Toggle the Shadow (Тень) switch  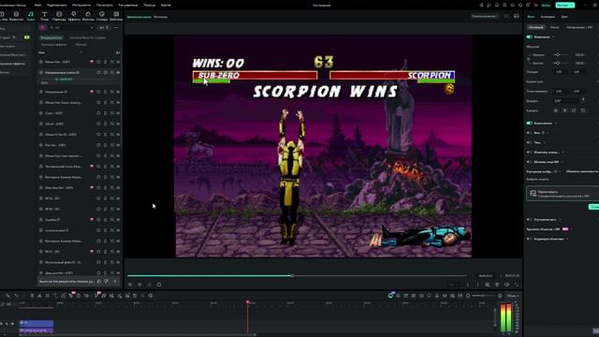(x=529, y=142)
